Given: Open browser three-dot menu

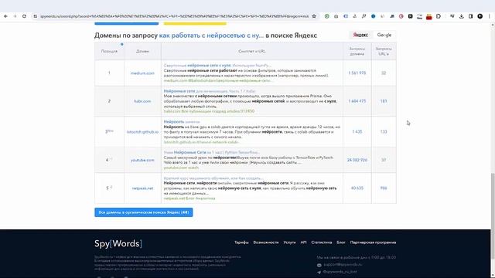Looking at the screenshot, I should click(x=490, y=16).
